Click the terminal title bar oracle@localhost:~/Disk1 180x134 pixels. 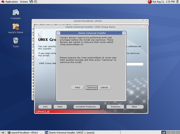[x=88, y=21]
